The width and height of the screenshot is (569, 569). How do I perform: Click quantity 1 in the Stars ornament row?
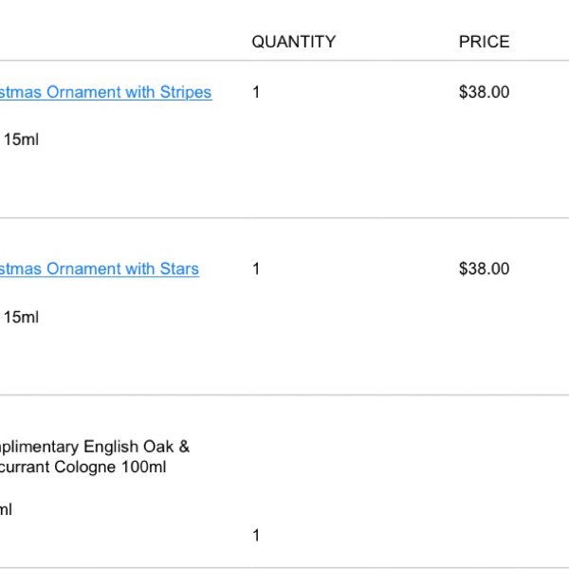coord(256,269)
